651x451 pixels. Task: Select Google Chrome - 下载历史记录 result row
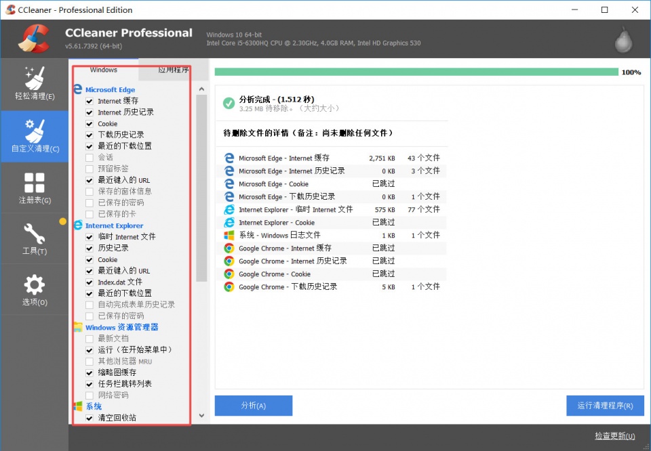point(332,286)
